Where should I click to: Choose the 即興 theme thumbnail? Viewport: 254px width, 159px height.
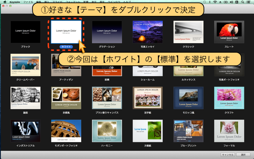tap(107, 71)
